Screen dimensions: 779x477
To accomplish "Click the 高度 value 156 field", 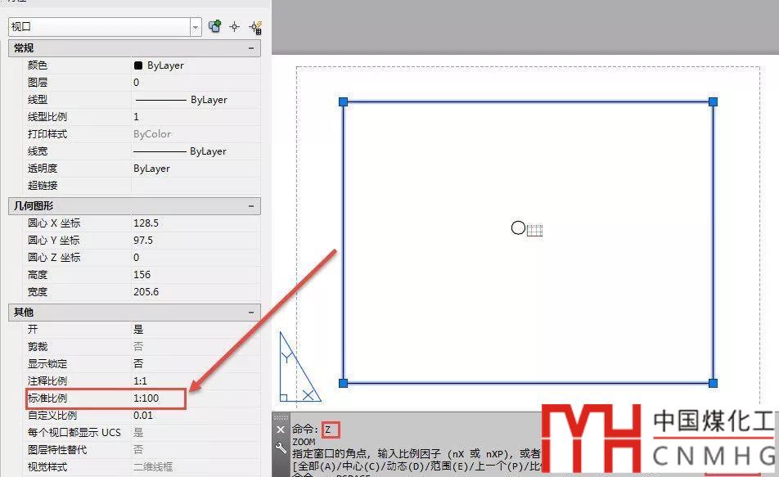I will pos(195,275).
